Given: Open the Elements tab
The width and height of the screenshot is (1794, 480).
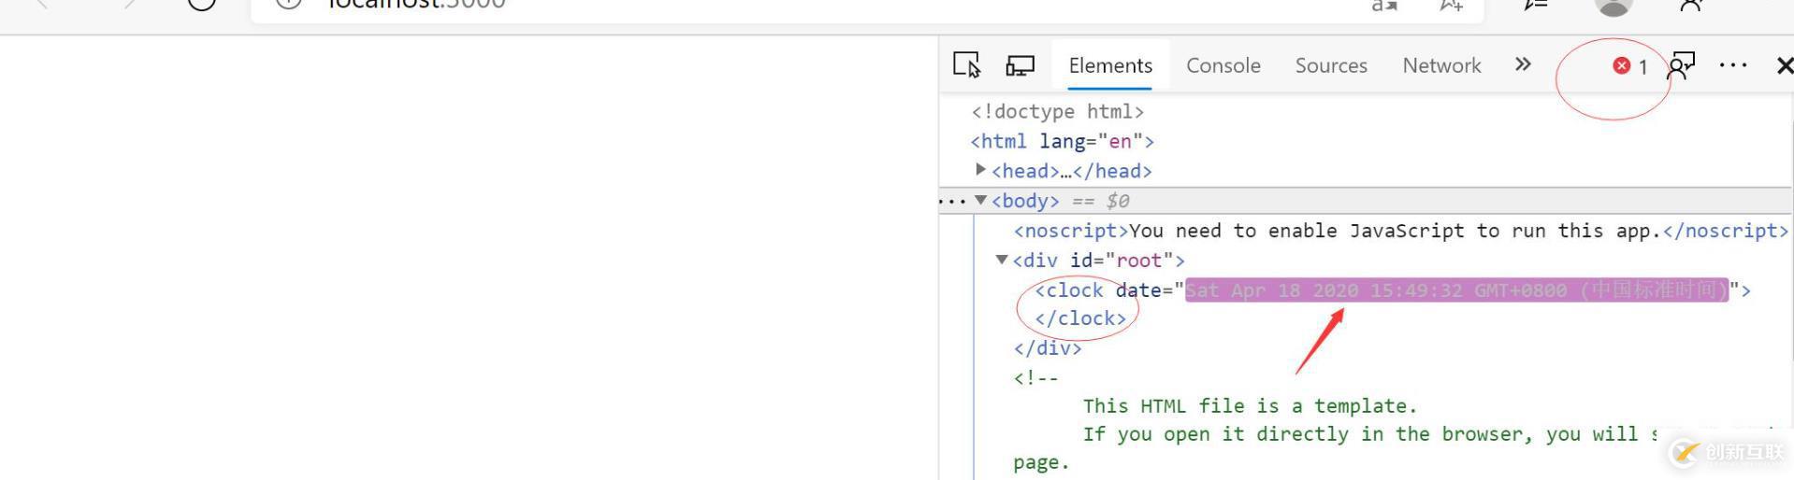Looking at the screenshot, I should click(x=1110, y=65).
